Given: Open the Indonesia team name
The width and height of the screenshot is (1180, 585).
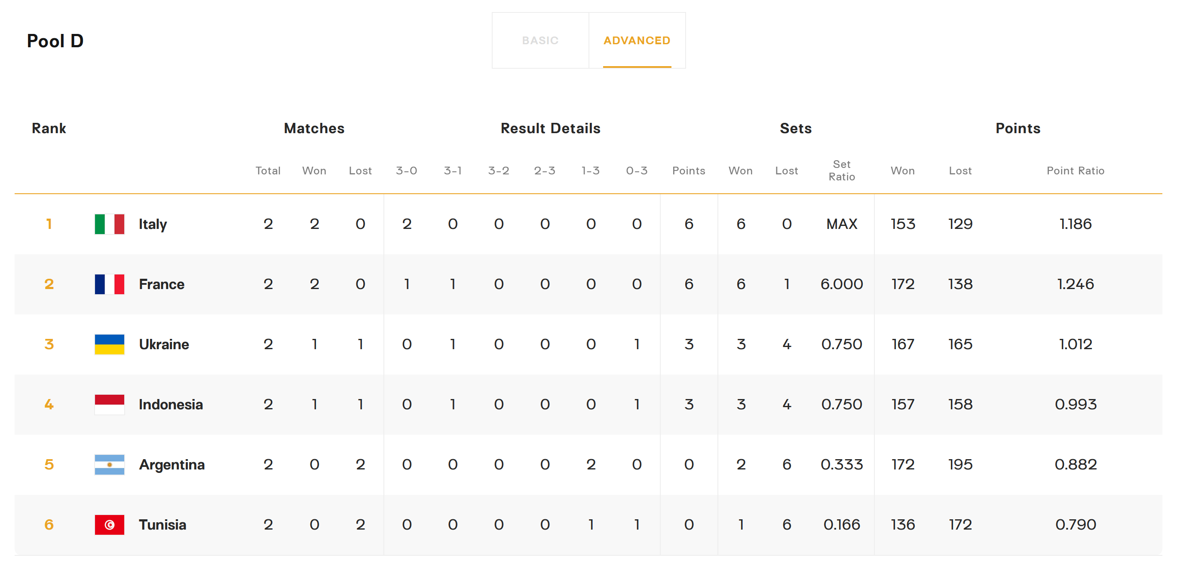Looking at the screenshot, I should [170, 404].
